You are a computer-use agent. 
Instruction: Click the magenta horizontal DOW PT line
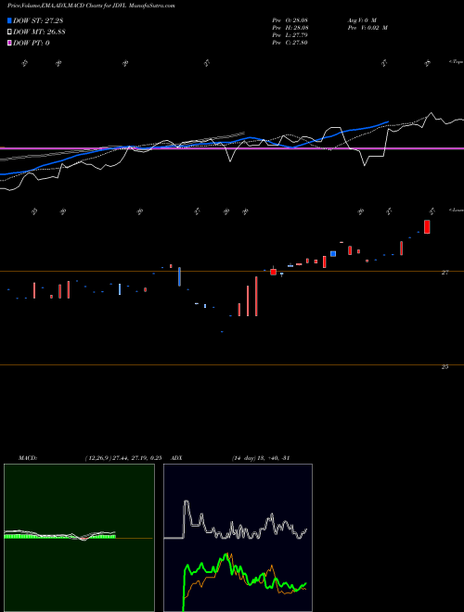[232, 148]
